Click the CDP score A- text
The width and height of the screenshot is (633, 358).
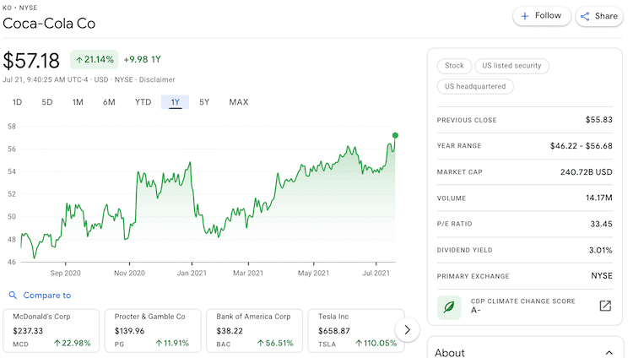pyautogui.click(x=475, y=311)
